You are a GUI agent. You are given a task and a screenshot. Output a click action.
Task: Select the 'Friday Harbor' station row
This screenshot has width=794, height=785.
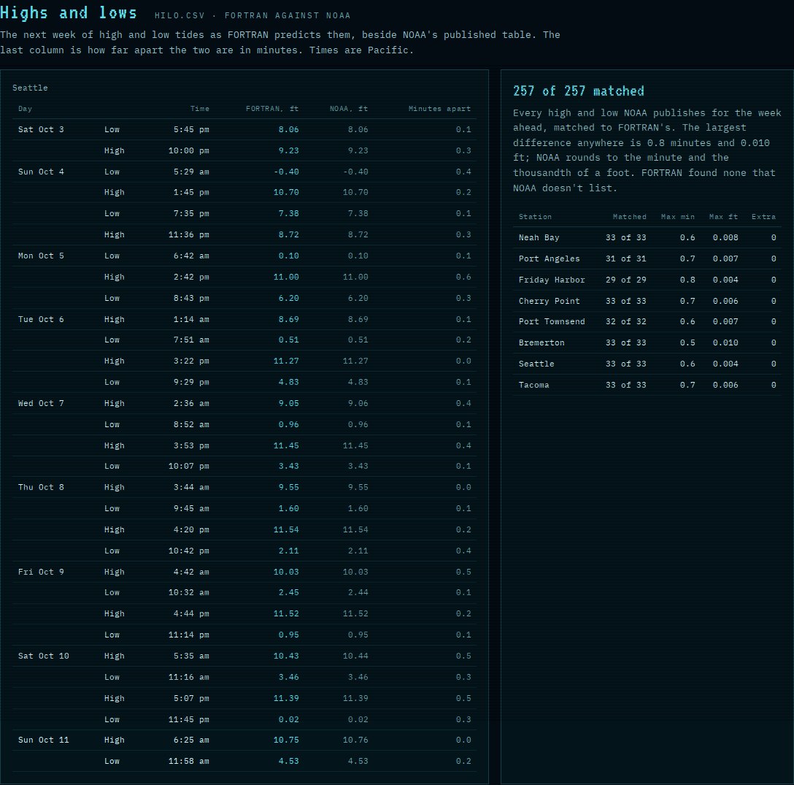point(647,280)
